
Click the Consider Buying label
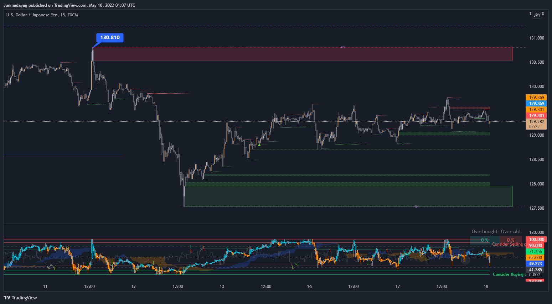(509, 274)
